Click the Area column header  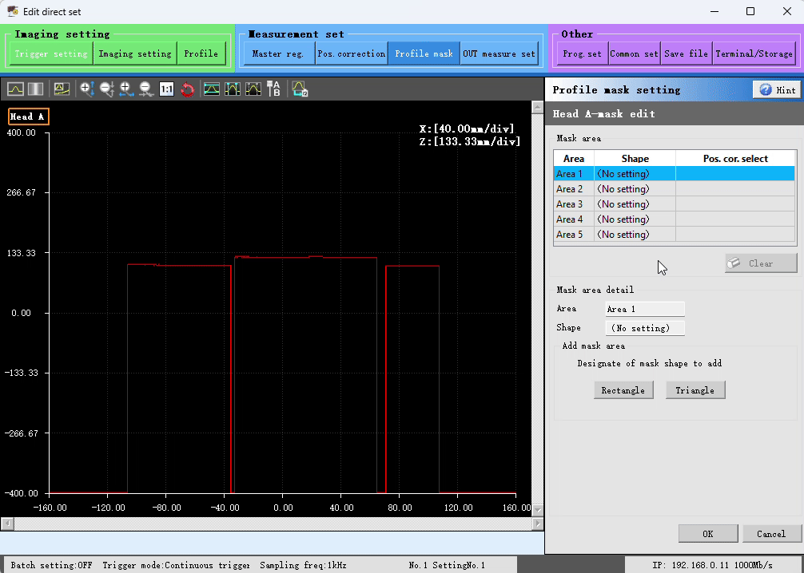[574, 158]
